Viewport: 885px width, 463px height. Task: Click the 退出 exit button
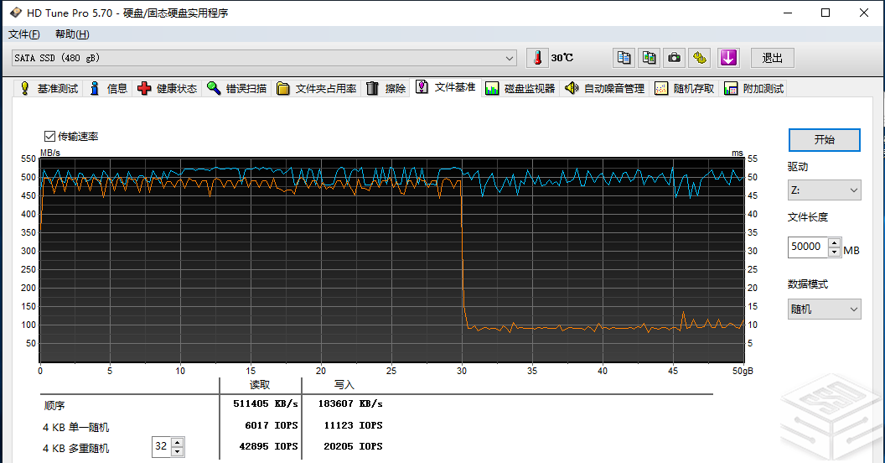[772, 58]
